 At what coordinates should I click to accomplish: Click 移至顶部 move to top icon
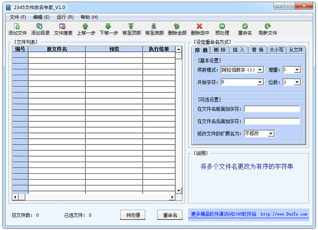(131, 26)
